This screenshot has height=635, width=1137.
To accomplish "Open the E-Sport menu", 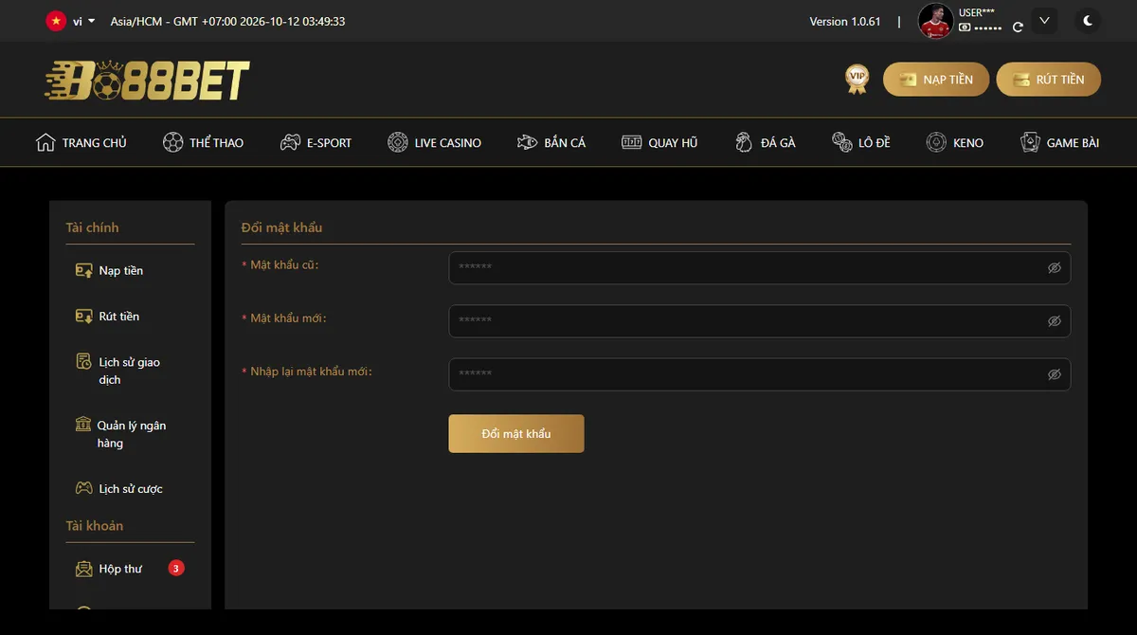I will click(316, 143).
